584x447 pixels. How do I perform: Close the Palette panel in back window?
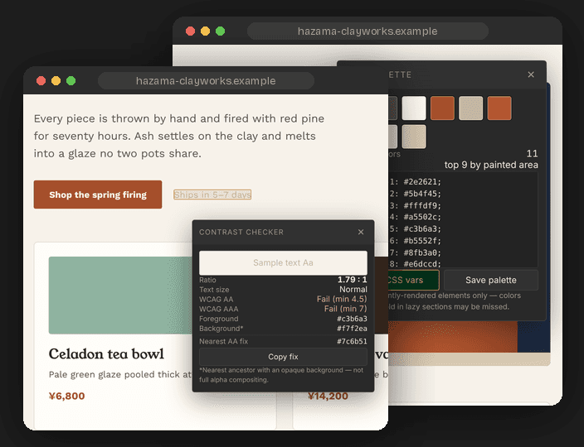(531, 74)
